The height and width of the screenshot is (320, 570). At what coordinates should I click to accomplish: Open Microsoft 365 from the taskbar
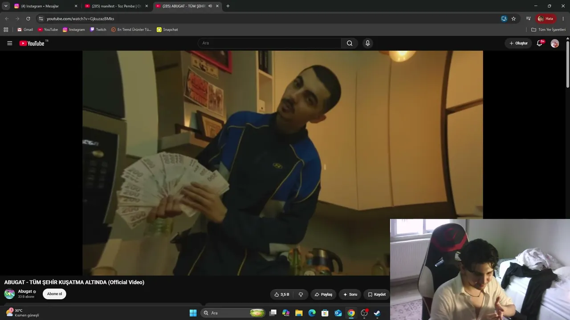tap(286, 313)
